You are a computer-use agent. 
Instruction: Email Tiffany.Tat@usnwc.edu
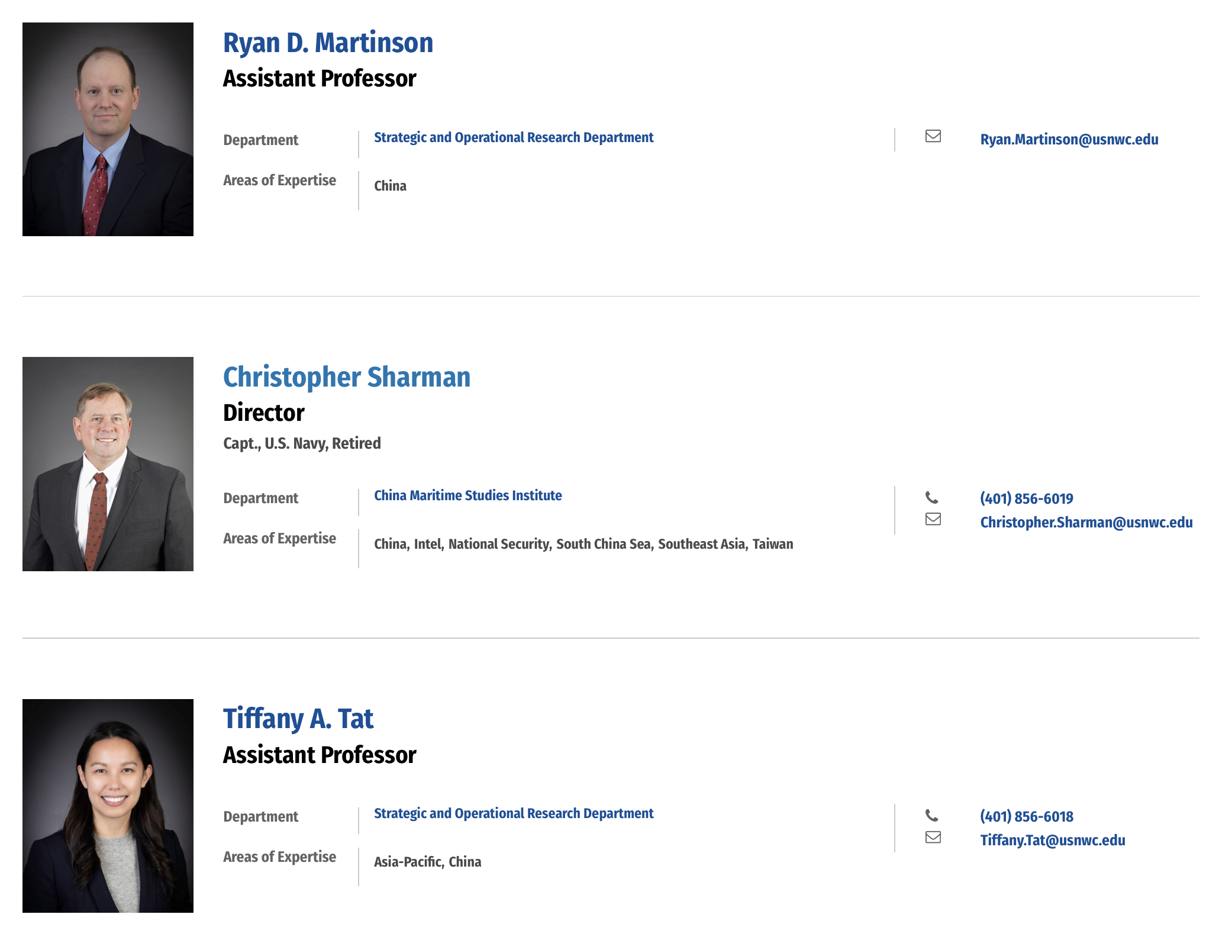1053,841
